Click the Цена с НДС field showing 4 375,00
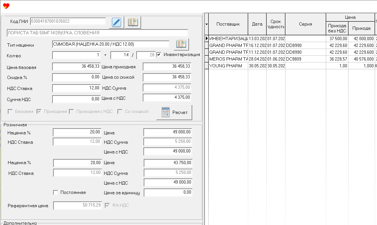377x225 pixels. (x=167, y=97)
